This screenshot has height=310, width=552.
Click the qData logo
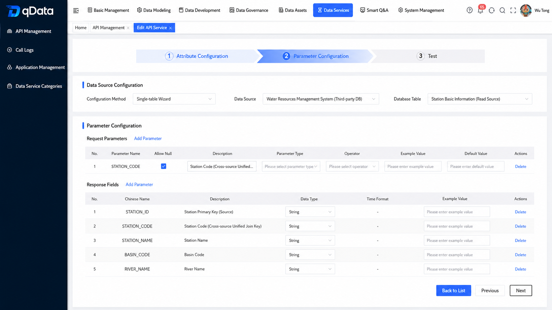coord(30,11)
